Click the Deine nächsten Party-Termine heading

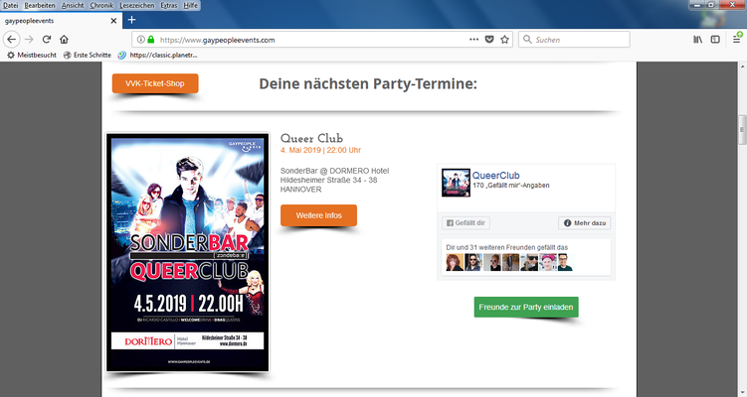(x=368, y=83)
